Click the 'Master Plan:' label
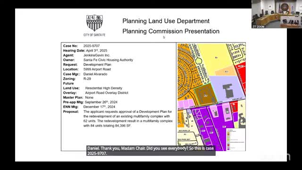Image resolution: width=302 pixels, height=170 pixels. point(73,98)
